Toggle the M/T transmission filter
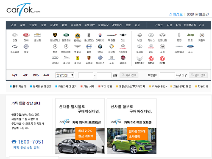 (x=15, y=75)
